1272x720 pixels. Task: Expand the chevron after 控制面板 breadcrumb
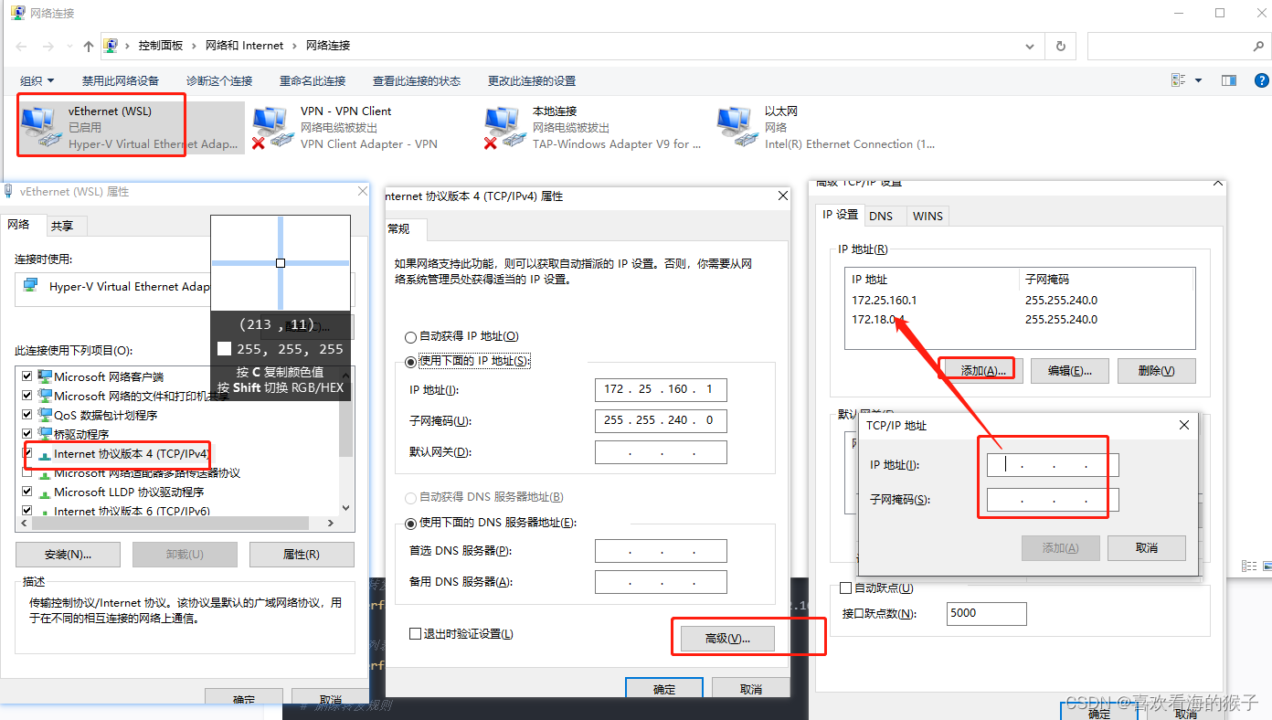click(x=194, y=46)
